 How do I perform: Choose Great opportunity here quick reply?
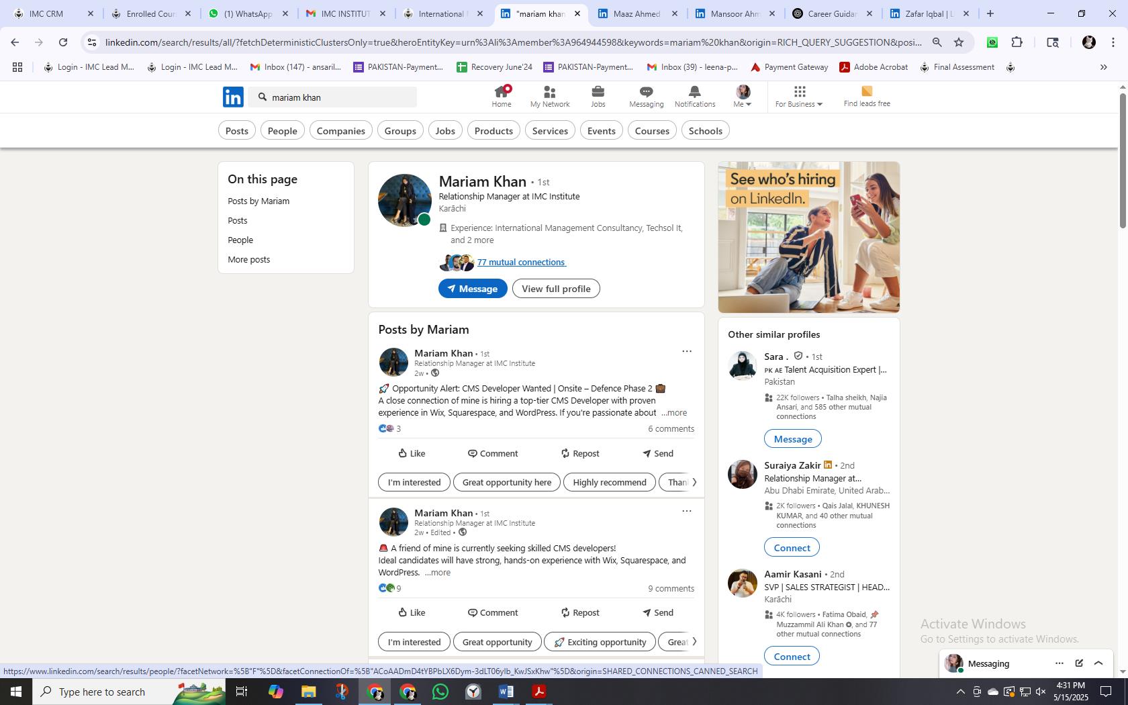click(x=506, y=482)
